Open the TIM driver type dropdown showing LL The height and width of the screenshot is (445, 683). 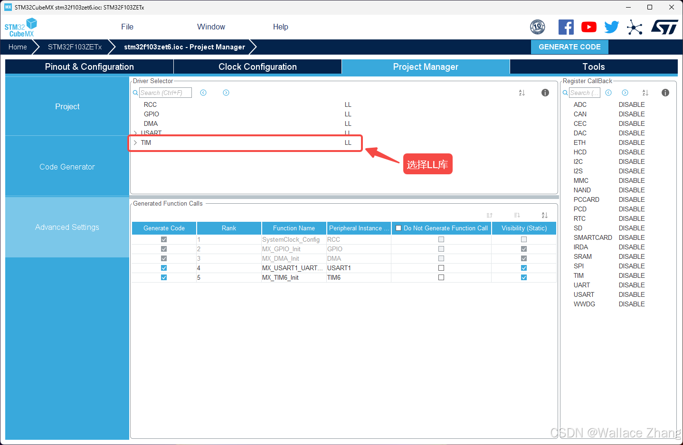[x=348, y=142]
